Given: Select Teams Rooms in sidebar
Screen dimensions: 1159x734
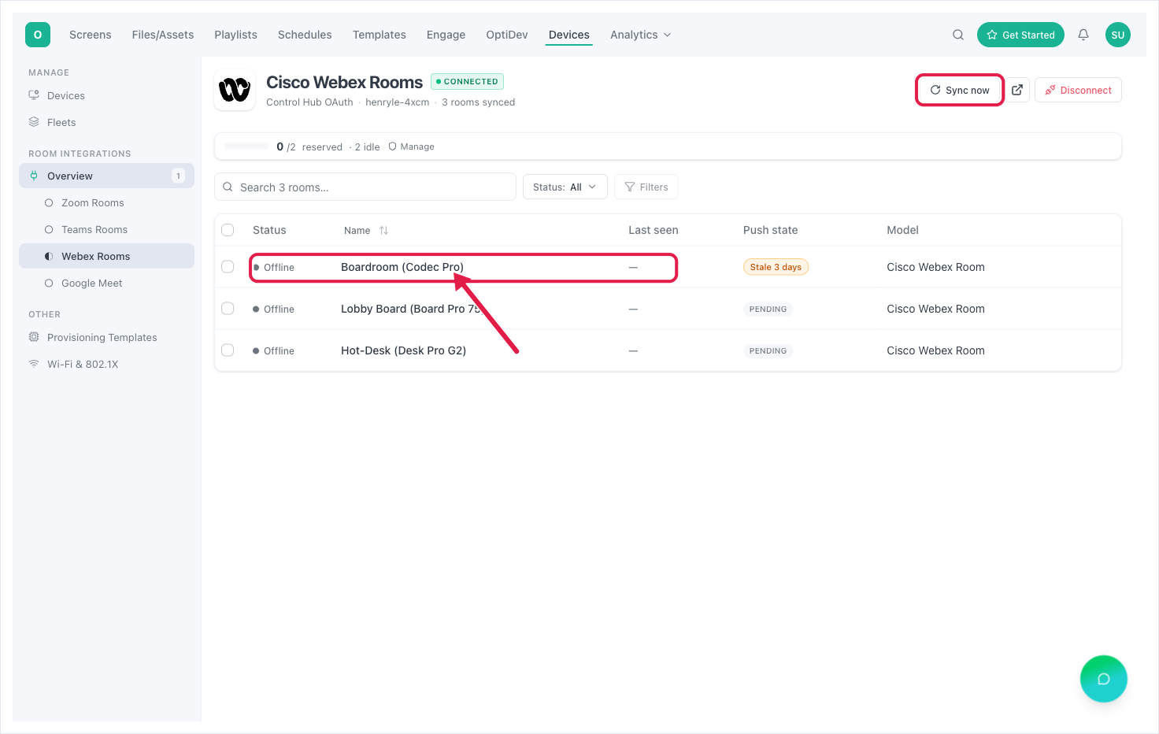Looking at the screenshot, I should coord(106,229).
